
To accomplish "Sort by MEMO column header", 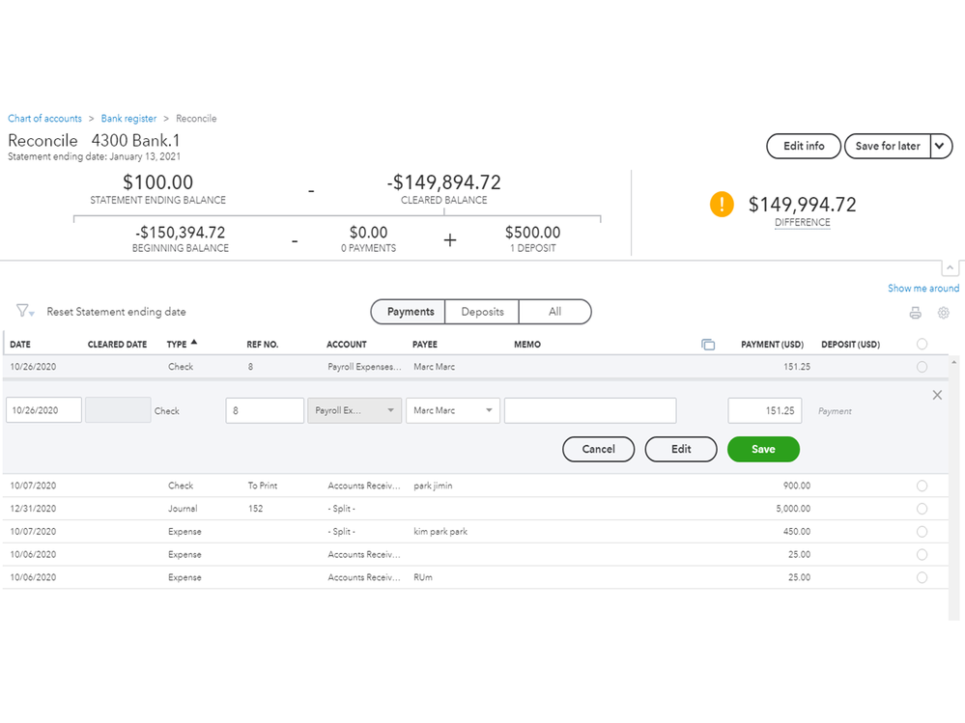I will pos(526,345).
